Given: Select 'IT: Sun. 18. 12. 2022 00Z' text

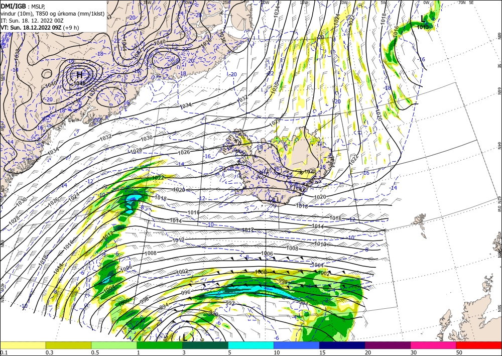Looking at the screenshot, I should tap(32, 21).
